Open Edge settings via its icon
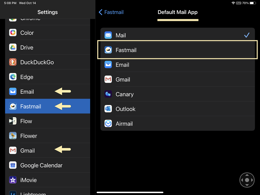This screenshot has width=260, height=195. [13, 77]
